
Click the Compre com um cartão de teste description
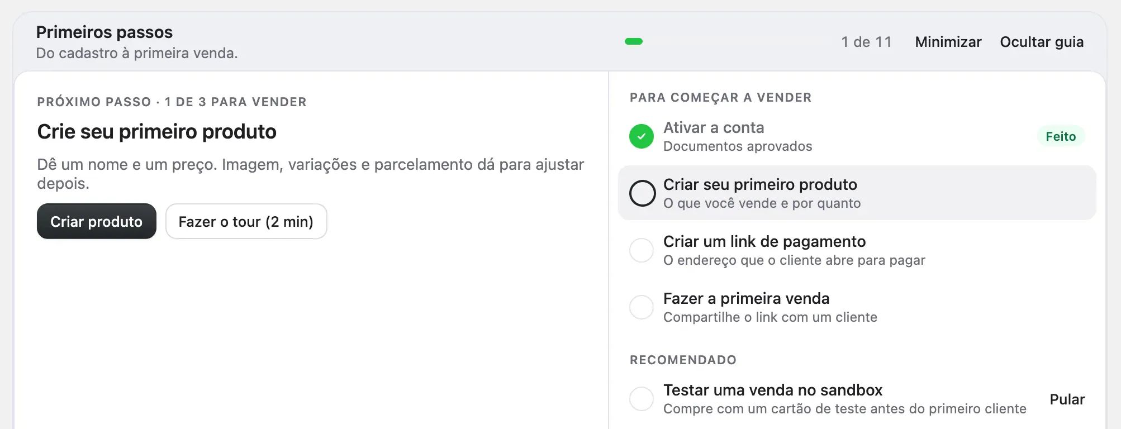[845, 409]
